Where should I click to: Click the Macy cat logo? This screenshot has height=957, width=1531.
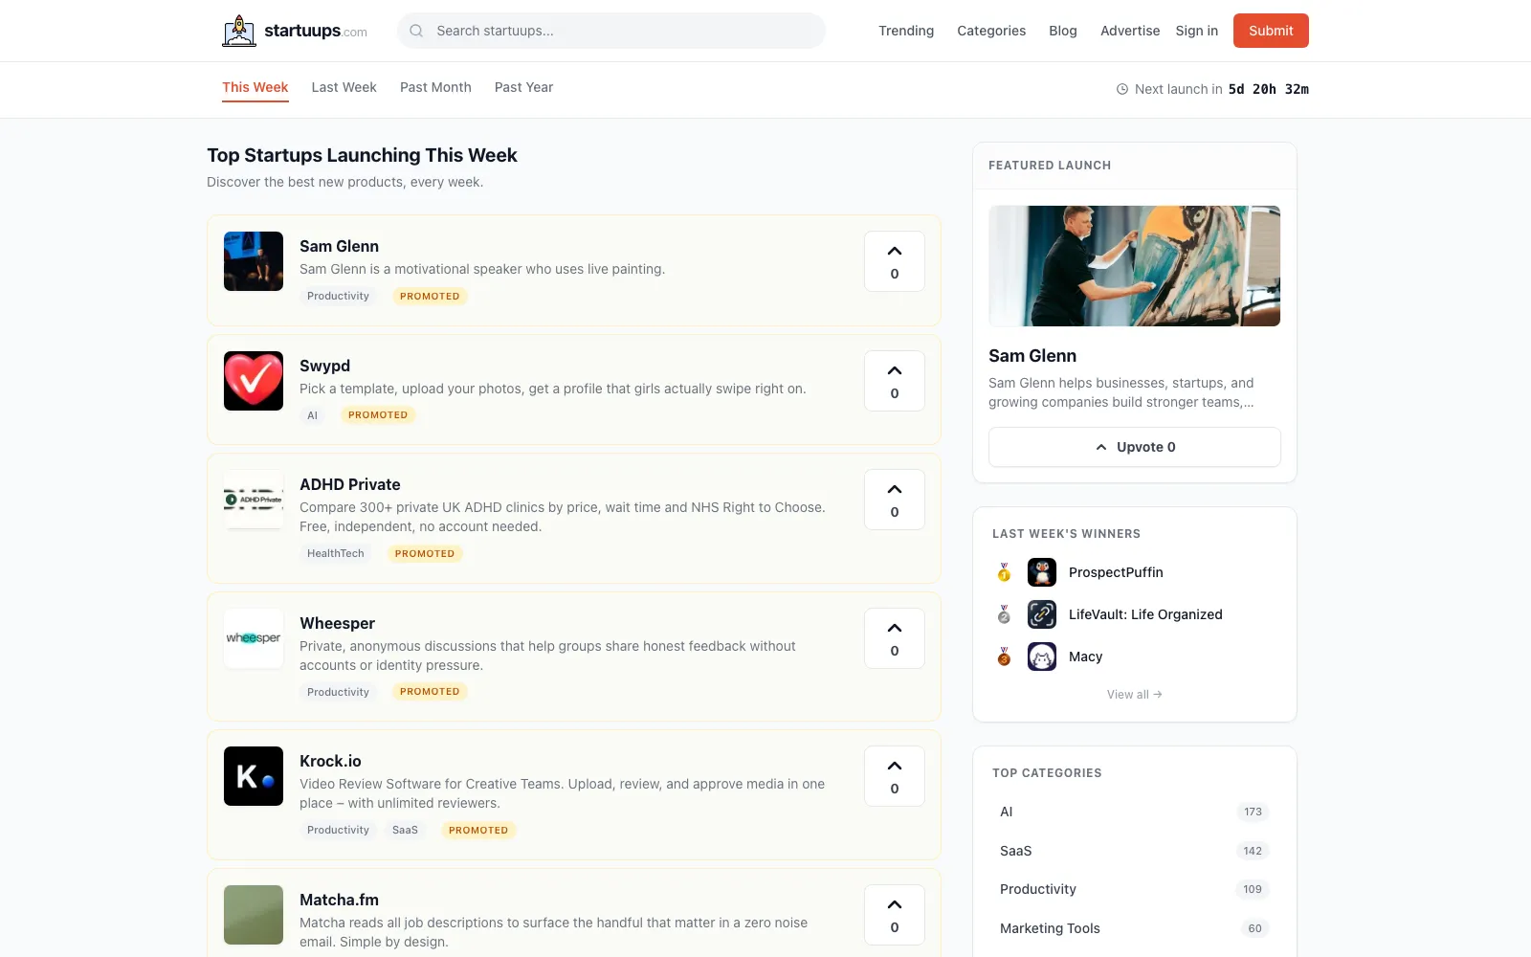(1042, 657)
